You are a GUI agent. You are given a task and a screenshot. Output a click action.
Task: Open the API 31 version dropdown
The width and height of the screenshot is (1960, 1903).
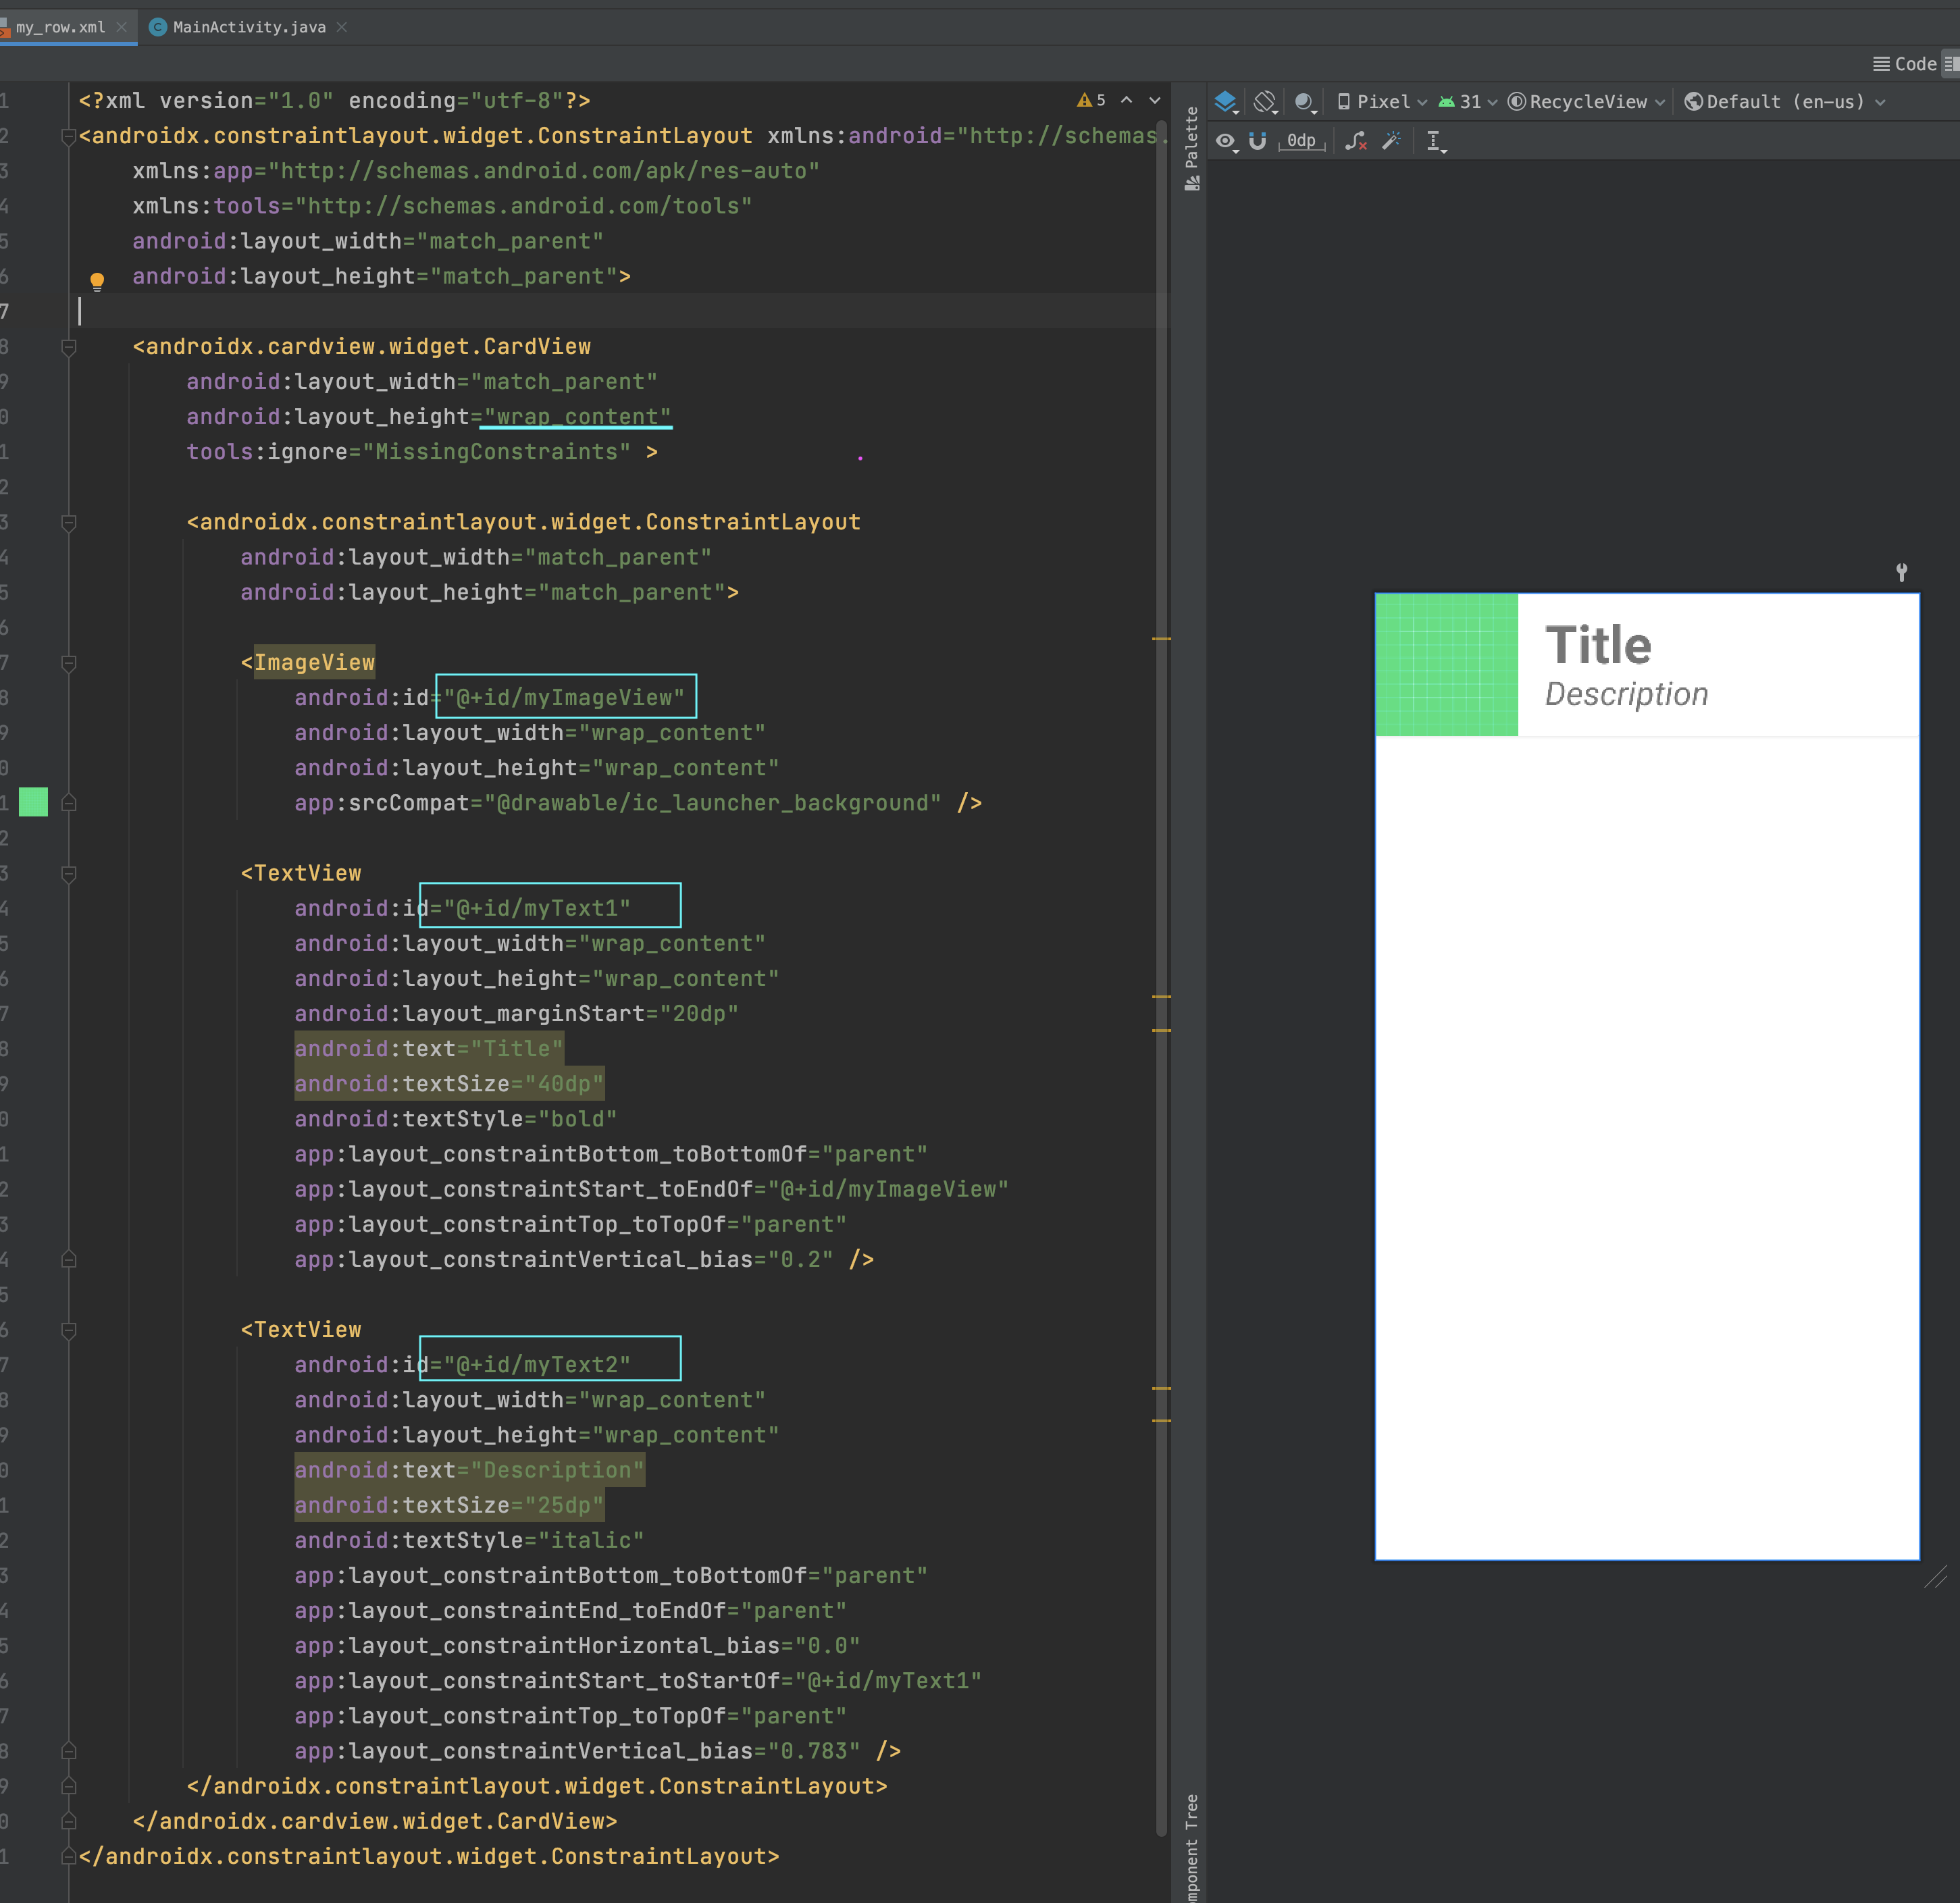click(1467, 102)
